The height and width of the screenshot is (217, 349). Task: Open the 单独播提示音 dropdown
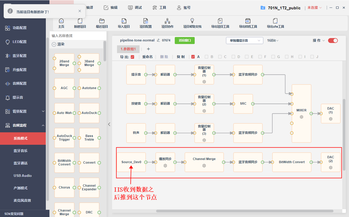245,40
